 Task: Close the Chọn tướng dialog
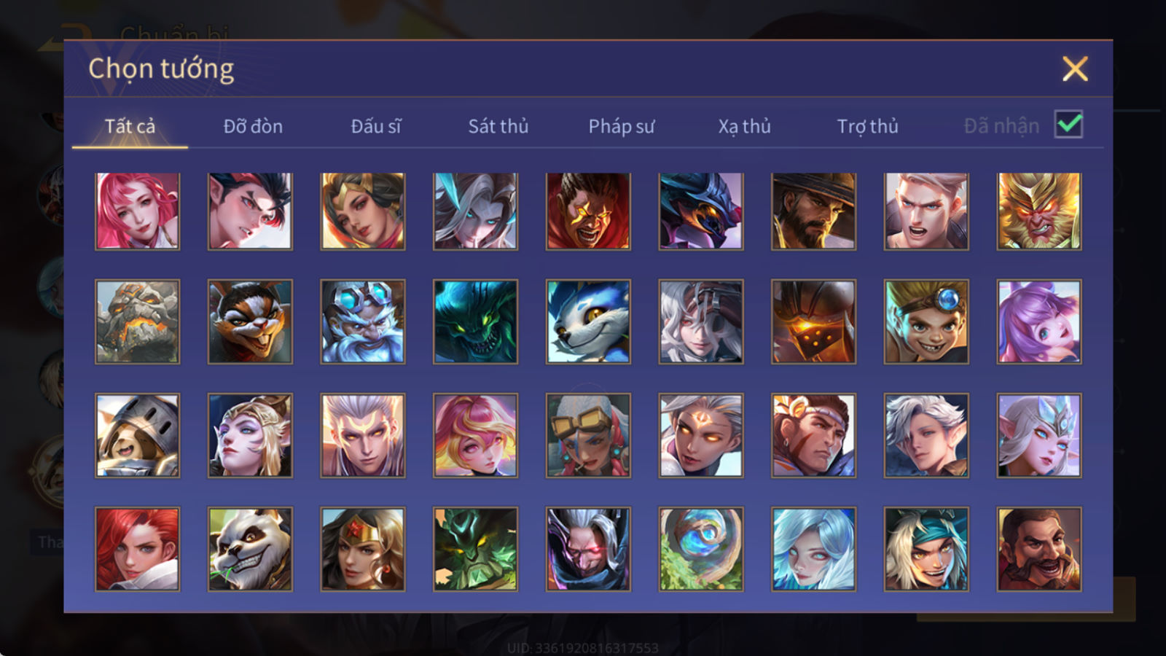click(x=1075, y=69)
